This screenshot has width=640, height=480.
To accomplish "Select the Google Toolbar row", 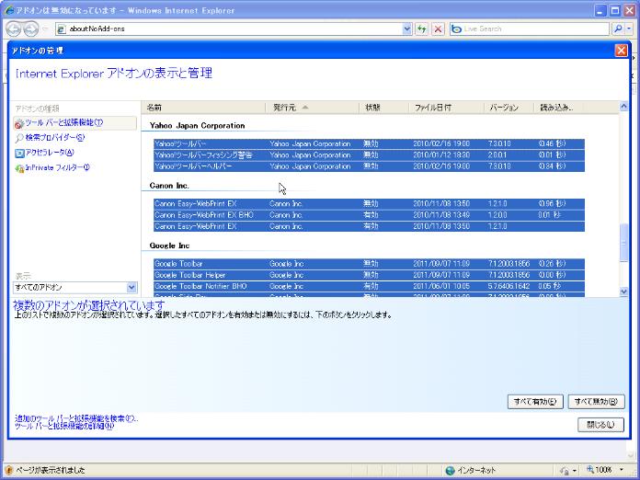I will (369, 264).
